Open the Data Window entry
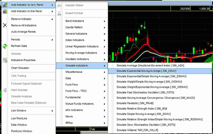 point(19,125)
